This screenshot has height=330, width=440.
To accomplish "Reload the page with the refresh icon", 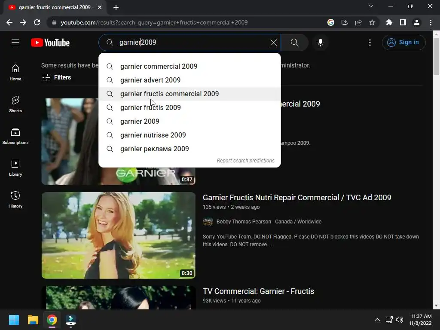I will click(37, 22).
